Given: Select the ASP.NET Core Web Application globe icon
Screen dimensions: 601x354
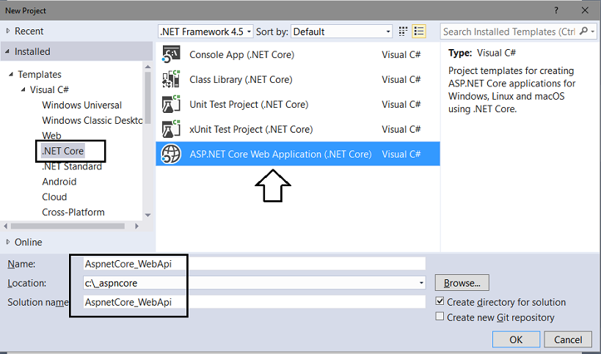Looking at the screenshot, I should click(171, 154).
